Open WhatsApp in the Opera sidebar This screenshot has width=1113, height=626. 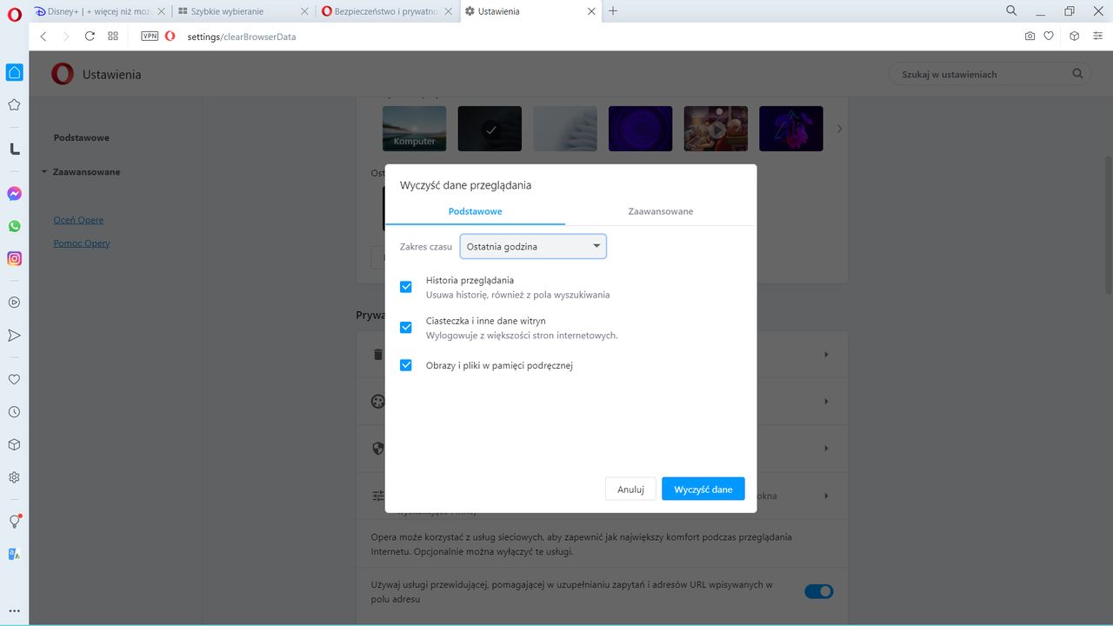tap(14, 226)
